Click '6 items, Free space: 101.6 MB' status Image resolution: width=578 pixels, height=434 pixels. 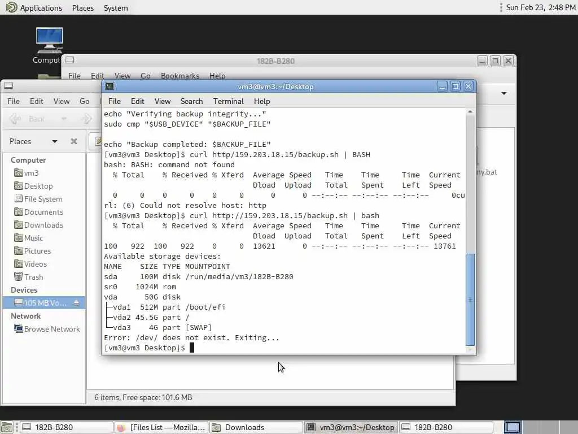click(143, 397)
